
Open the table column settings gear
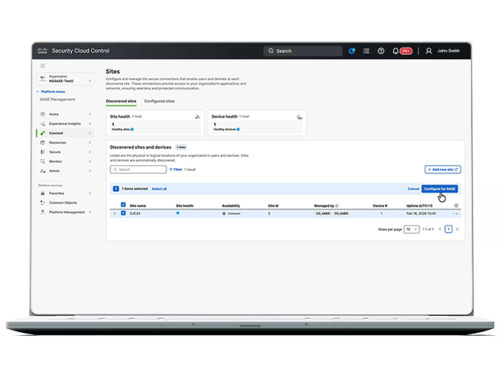[x=456, y=205]
